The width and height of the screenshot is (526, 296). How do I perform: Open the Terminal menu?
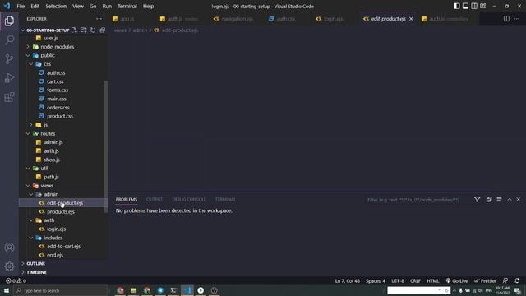(x=127, y=6)
